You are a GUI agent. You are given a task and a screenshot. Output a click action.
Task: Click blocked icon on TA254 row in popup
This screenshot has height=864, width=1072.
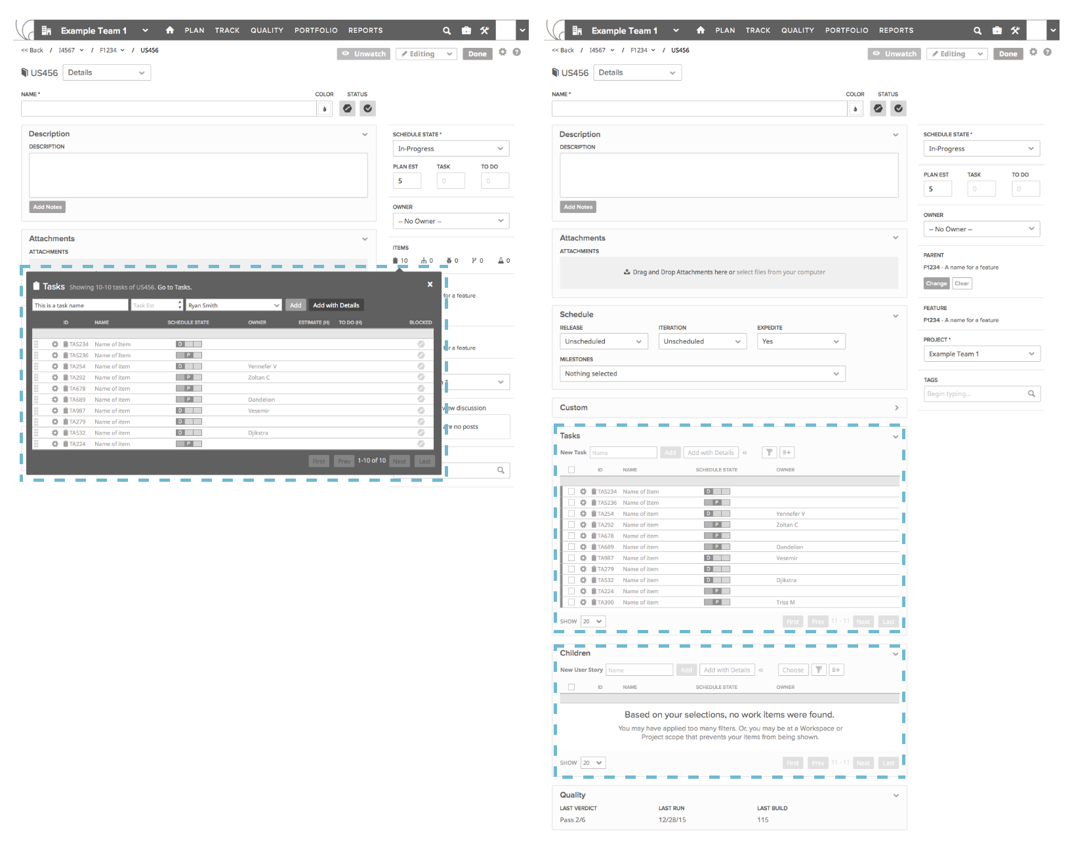[421, 366]
